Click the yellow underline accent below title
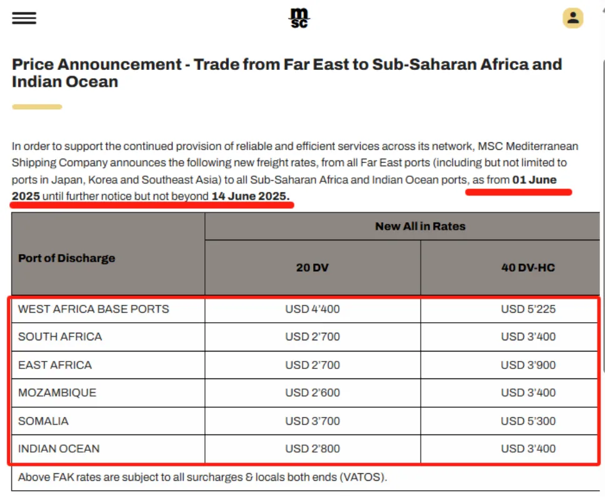 pyautogui.click(x=37, y=107)
